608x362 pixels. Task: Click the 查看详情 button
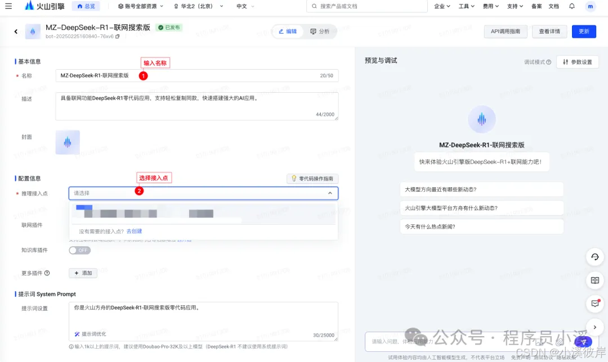click(549, 31)
